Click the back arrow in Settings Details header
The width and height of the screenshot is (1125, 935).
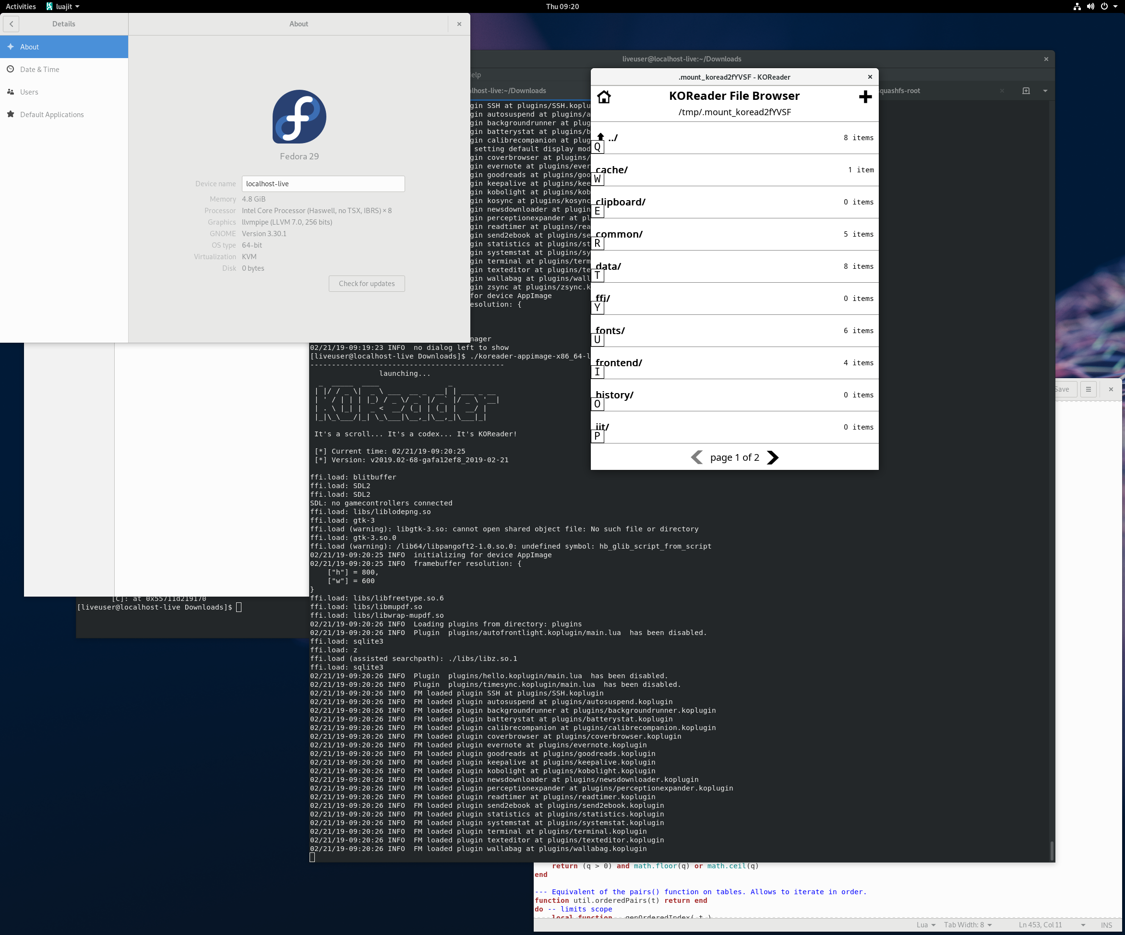pos(11,24)
